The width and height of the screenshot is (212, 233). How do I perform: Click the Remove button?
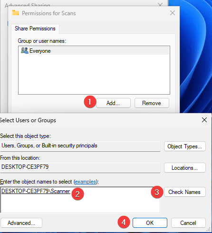(152, 103)
